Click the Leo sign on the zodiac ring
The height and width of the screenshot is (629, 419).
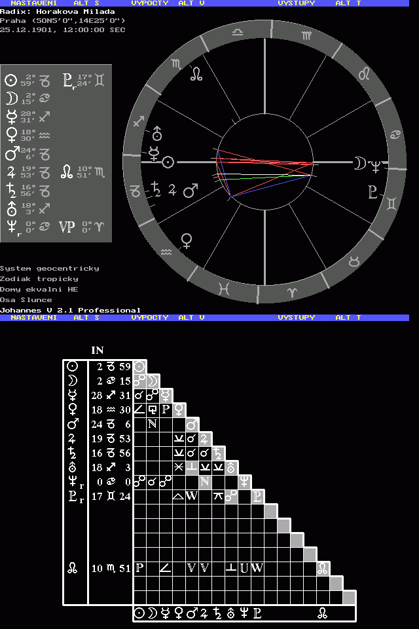click(364, 74)
